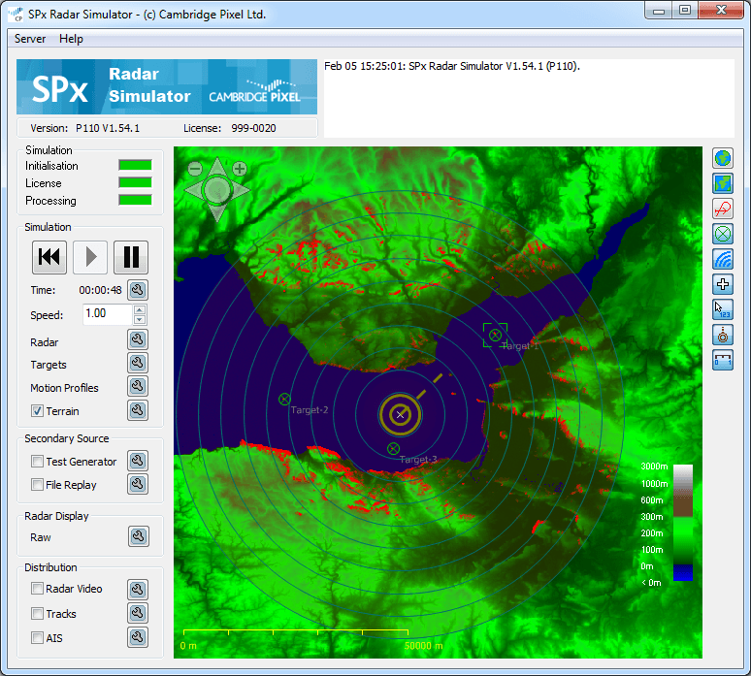This screenshot has height=676, width=751.
Task: Click the Version P110 V1.54.1 text
Action: coord(84,128)
